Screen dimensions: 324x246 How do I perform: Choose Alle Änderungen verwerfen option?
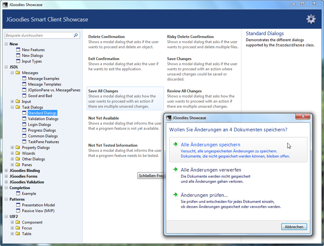pyautogui.click(x=238, y=175)
